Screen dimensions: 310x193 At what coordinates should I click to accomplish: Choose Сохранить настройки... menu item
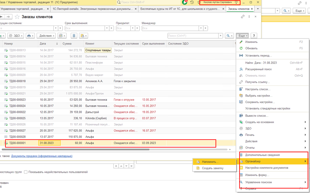point(273,102)
